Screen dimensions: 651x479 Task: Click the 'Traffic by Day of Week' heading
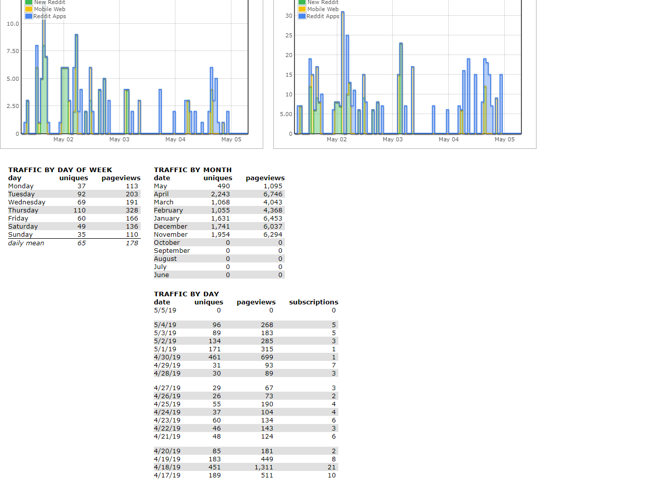click(x=60, y=170)
